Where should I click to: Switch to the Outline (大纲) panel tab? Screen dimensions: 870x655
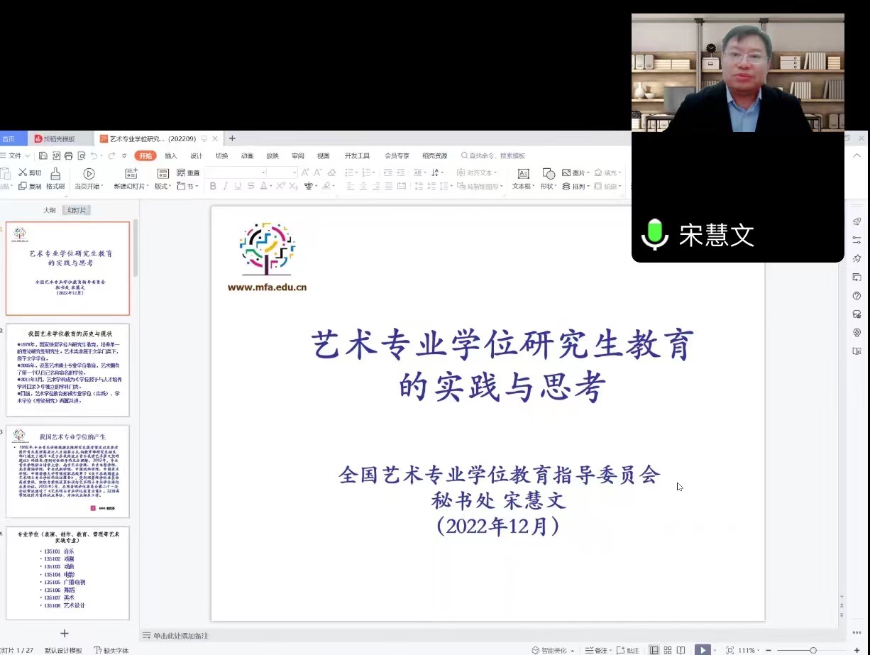click(49, 210)
